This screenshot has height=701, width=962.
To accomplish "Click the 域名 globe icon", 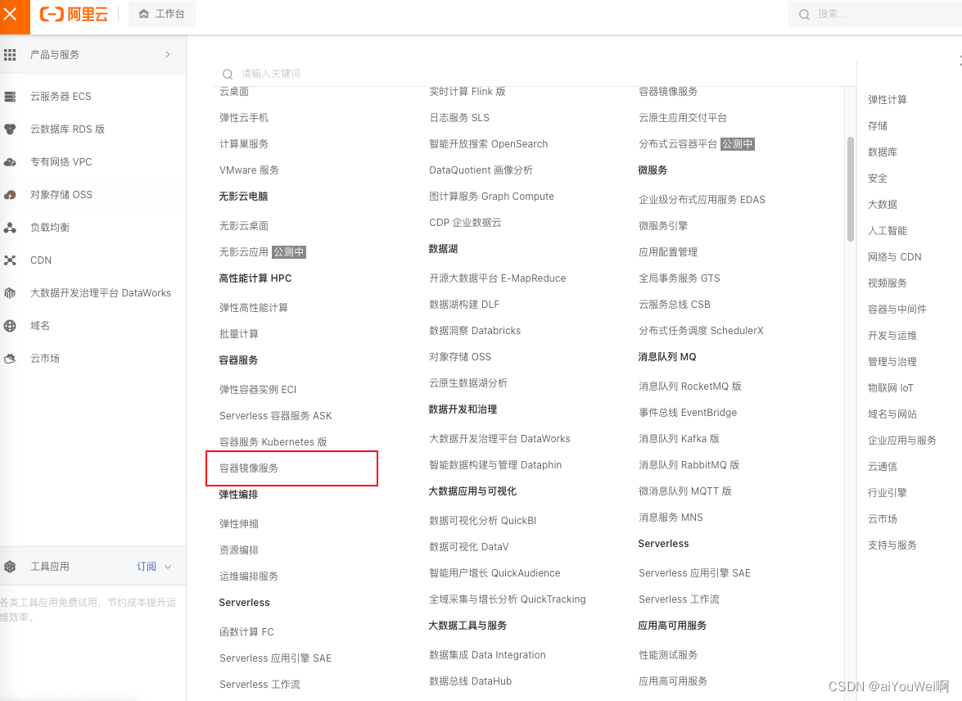I will pos(10,326).
